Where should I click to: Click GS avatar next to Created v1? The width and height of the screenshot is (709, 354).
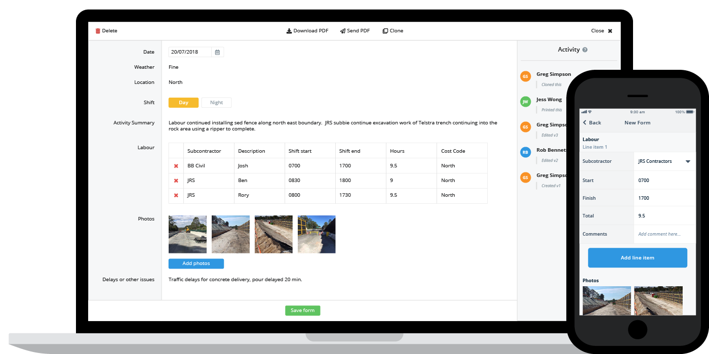526,178
